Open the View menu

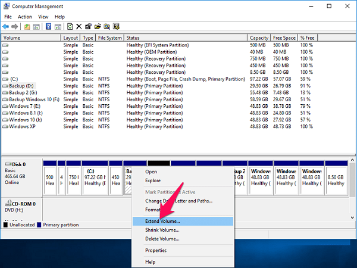point(43,17)
